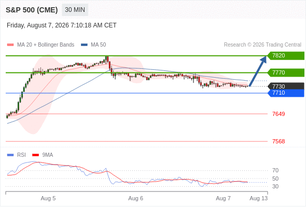The width and height of the screenshot is (306, 207).
Task: Click the 7568 support level label
Action: [x=279, y=141]
